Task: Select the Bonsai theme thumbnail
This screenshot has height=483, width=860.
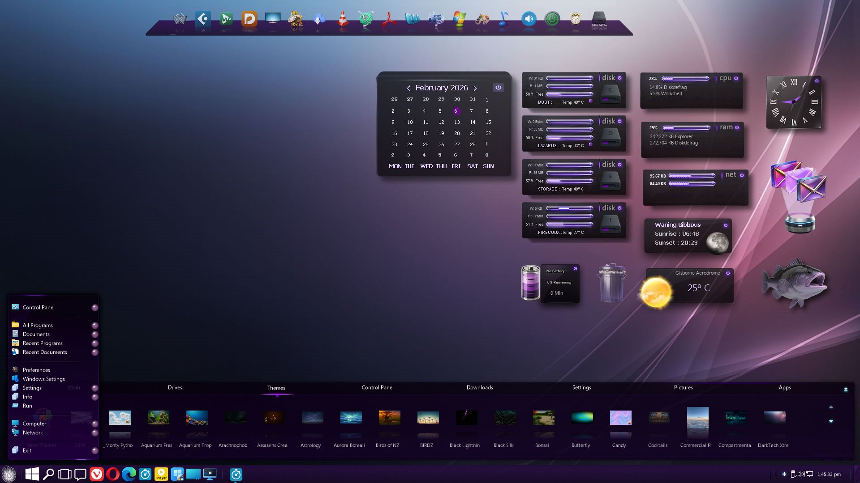Action: pos(543,418)
